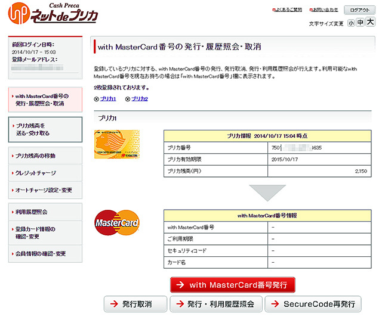This screenshot has height=320, width=382.
Task: Click the 発行取消 button
Action: [135, 304]
